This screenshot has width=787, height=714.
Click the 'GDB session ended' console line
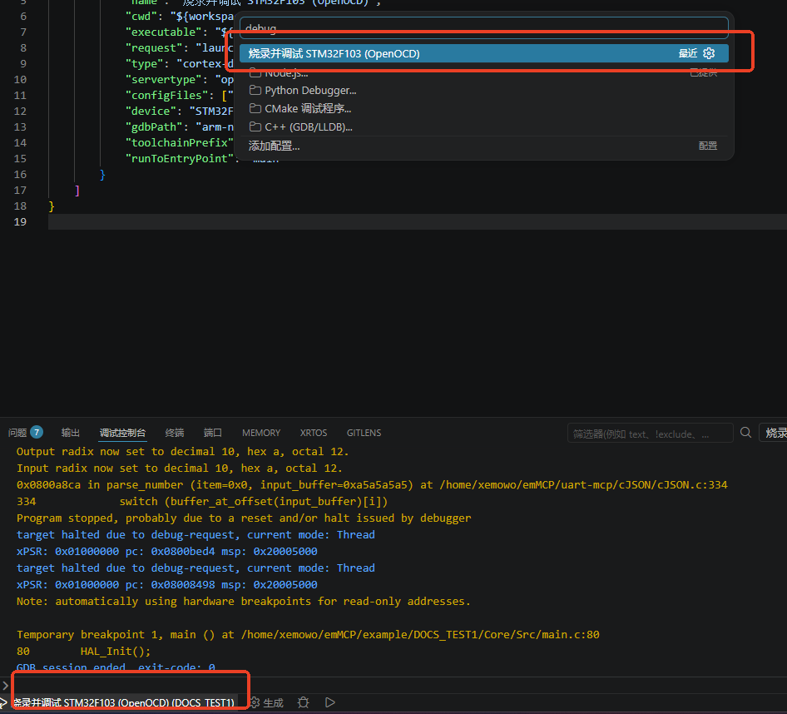[x=116, y=667]
